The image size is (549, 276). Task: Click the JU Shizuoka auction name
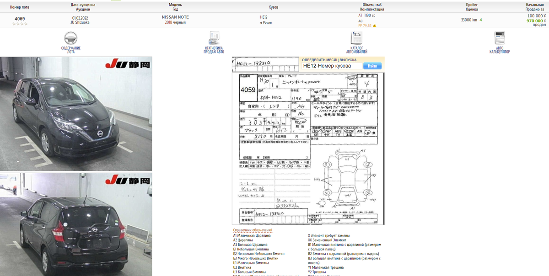(x=80, y=22)
